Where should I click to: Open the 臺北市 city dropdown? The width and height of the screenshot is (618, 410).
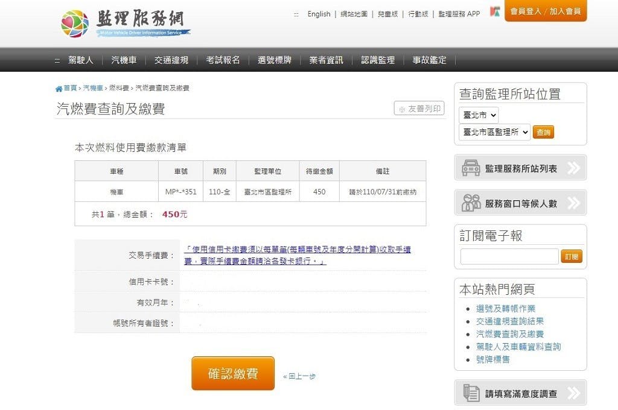479,115
